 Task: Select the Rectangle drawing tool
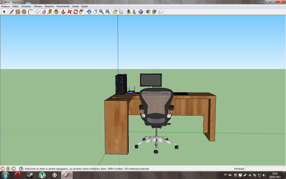(x=18, y=12)
